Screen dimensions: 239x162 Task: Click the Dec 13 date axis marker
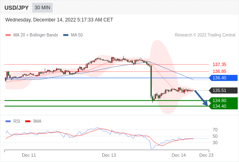coord(109,155)
